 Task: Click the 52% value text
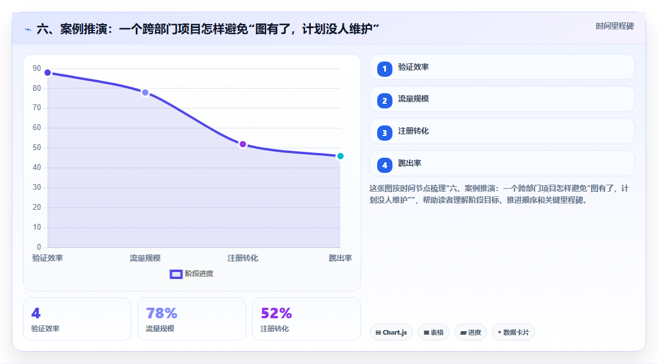(276, 314)
